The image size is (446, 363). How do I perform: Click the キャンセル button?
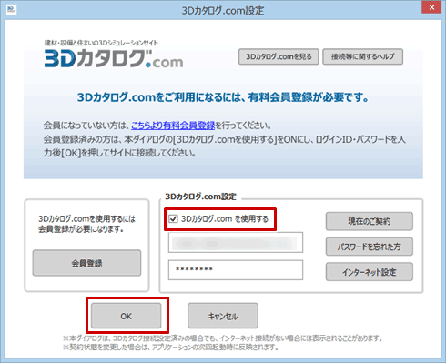pyautogui.click(x=223, y=316)
